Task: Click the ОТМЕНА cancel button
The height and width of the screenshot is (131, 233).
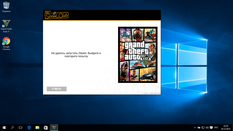Action: [57, 89]
